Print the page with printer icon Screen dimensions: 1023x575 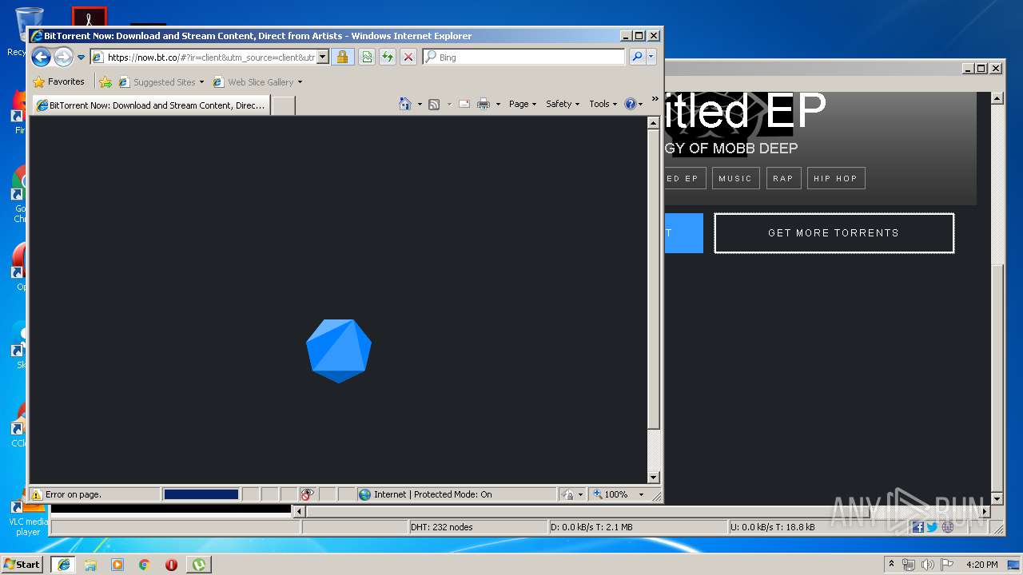(x=484, y=104)
